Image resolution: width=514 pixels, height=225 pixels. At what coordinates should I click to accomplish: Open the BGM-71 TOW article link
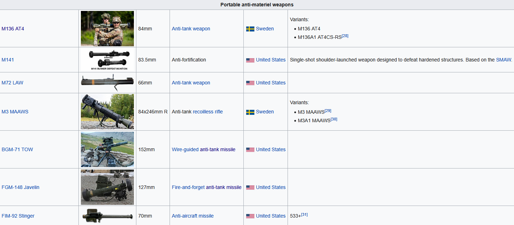pos(17,149)
